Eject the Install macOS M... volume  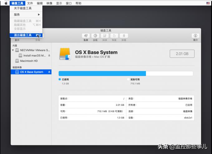49,55
